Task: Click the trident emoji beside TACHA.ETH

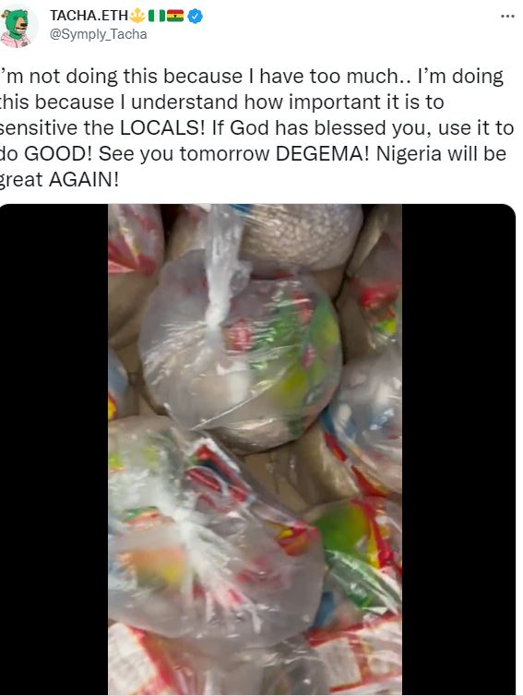Action: (x=137, y=16)
